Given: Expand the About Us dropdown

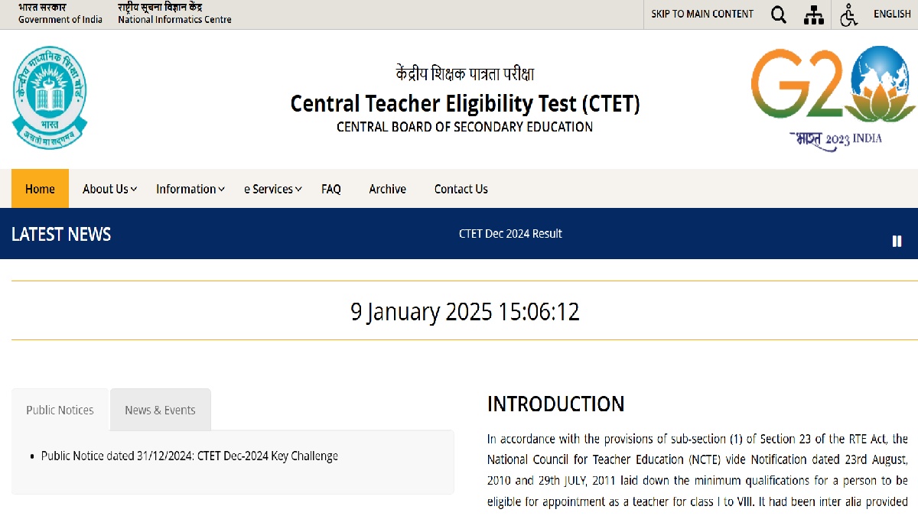Looking at the screenshot, I should tap(109, 189).
